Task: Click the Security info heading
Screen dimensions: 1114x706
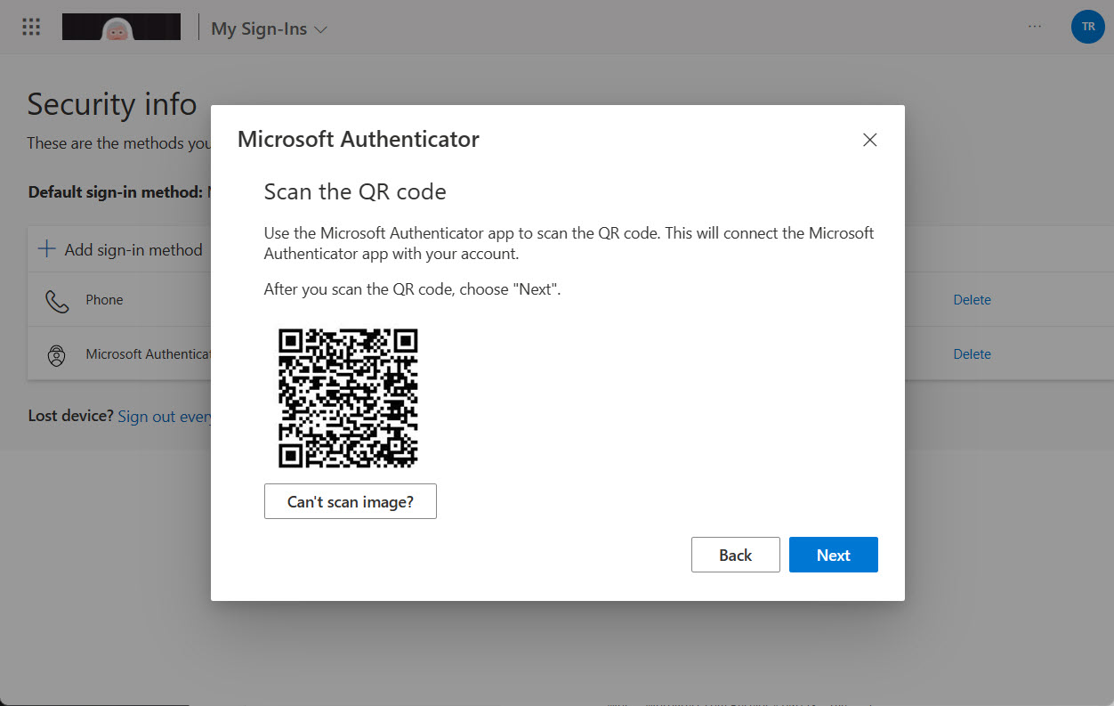Action: [x=111, y=104]
